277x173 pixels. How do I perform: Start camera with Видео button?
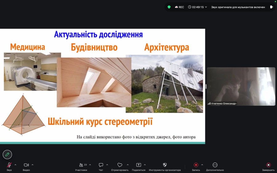[x=26, y=167]
